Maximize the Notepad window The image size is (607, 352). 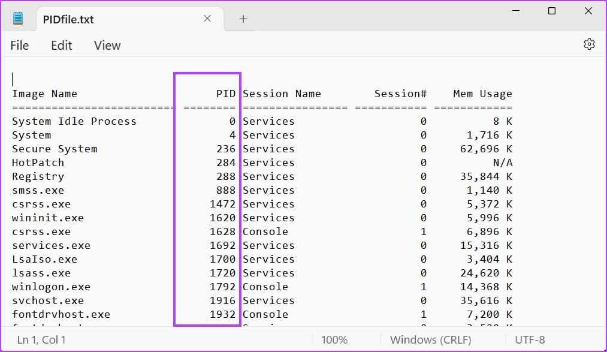pos(552,11)
